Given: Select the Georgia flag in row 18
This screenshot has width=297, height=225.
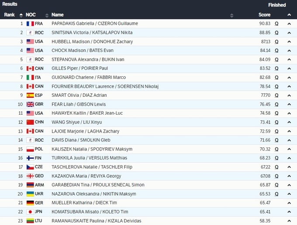Looking at the screenshot, I should click(30, 176).
